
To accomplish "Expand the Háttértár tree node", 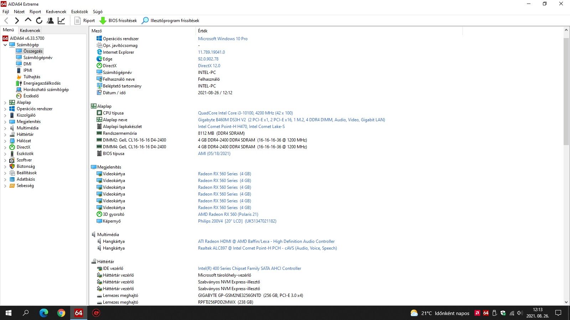I will (5, 134).
